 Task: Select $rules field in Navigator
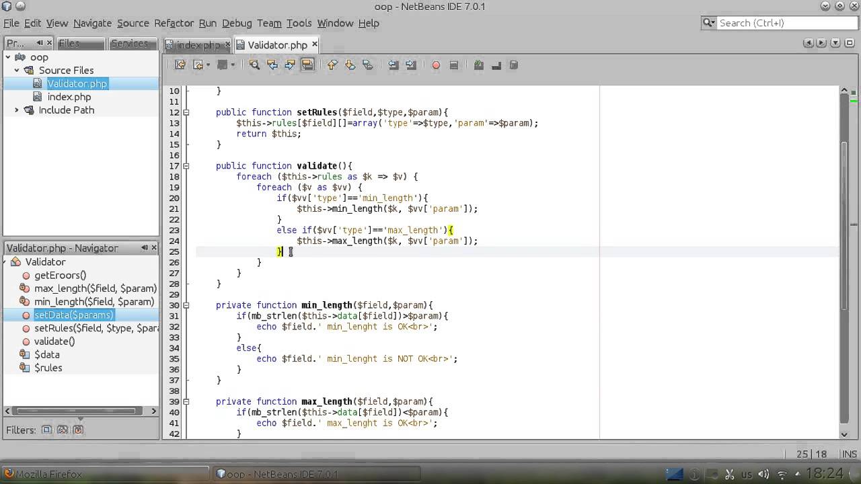(x=48, y=368)
